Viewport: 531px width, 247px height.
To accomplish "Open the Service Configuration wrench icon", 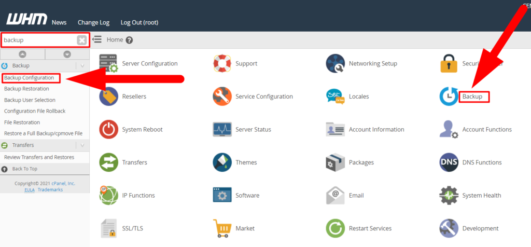I will (222, 97).
